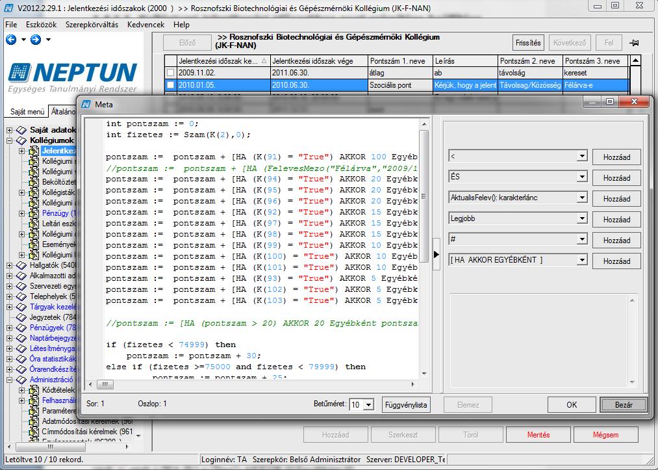Viewport: 658px width, 470px height.
Task: Tick the checkbox for row 2010.01.05.
Action: tap(170, 85)
